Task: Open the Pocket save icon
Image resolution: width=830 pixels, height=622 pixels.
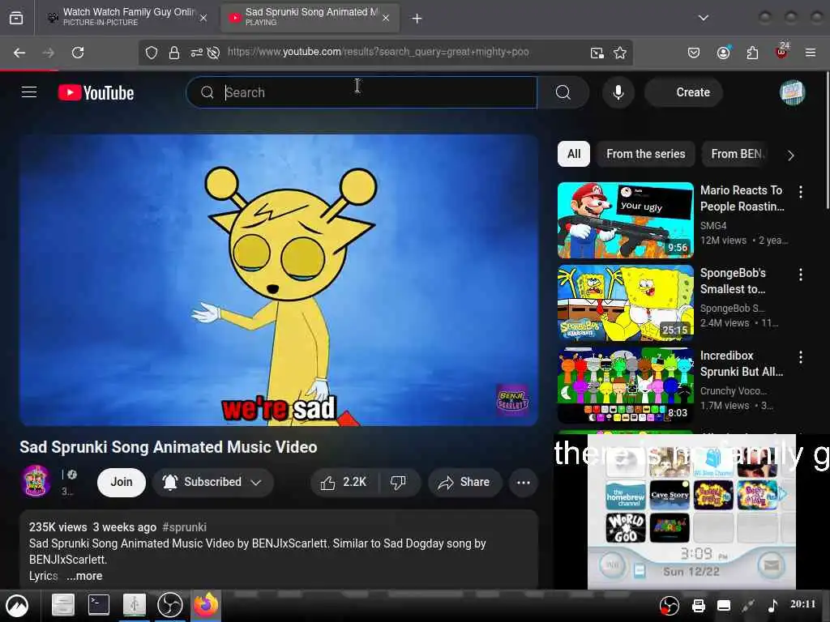Action: point(694,53)
